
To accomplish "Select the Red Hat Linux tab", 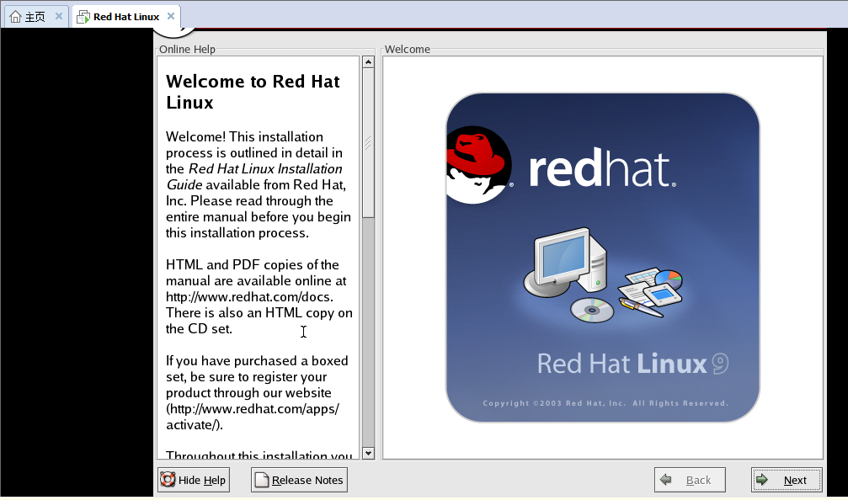I will 126,17.
